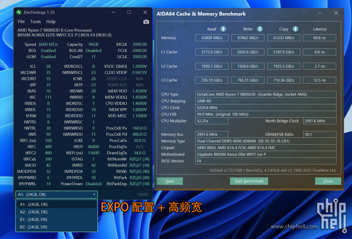The image size is (352, 239).
Task: Click the L2 Cache Latency field 2.7 ns
Action: pos(319,66)
